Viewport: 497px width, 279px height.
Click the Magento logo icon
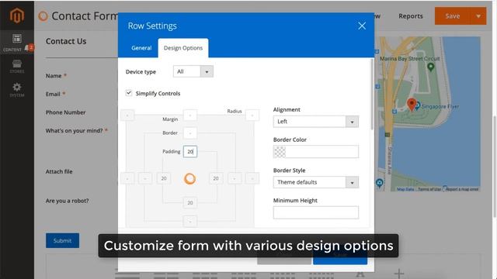point(17,15)
